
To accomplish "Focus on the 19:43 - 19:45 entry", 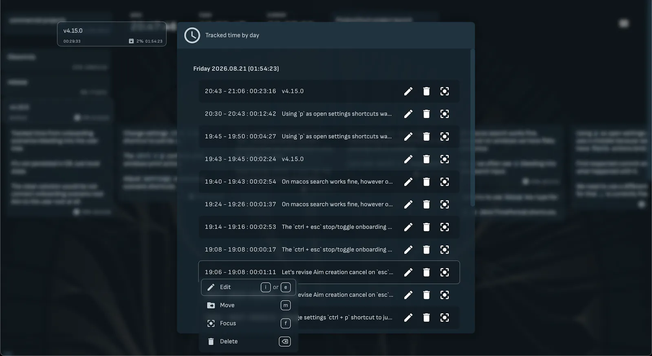I will coord(445,159).
